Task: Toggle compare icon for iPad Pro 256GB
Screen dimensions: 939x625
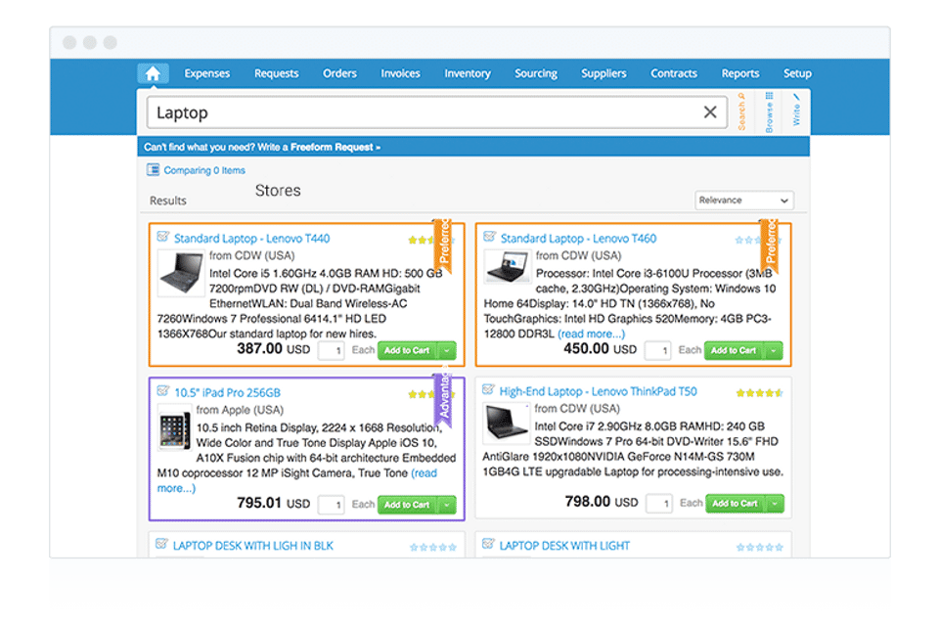Action: click(163, 391)
